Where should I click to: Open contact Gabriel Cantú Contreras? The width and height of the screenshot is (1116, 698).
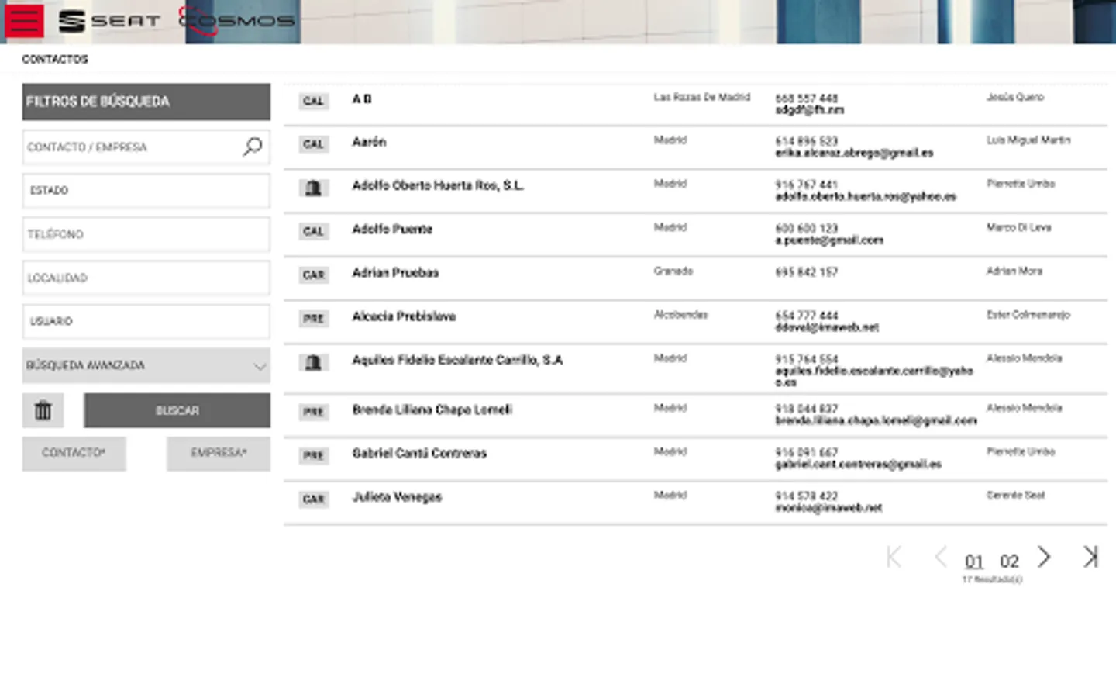click(x=419, y=453)
